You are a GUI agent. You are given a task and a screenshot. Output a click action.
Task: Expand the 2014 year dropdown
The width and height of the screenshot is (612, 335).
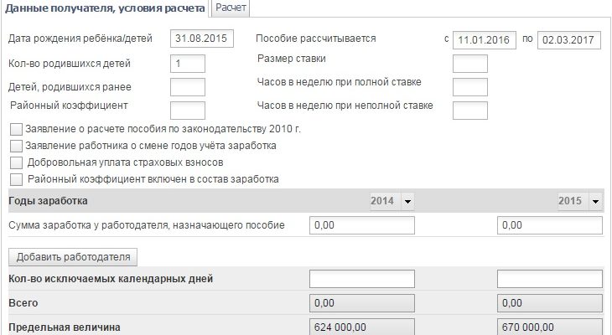click(407, 202)
